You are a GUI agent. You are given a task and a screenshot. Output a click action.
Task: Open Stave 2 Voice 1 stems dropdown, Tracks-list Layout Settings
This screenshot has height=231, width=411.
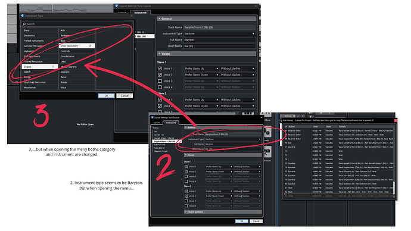219,191
